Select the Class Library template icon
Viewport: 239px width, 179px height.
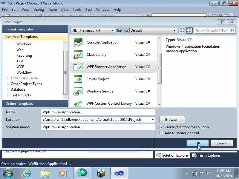pyautogui.click(x=78, y=55)
